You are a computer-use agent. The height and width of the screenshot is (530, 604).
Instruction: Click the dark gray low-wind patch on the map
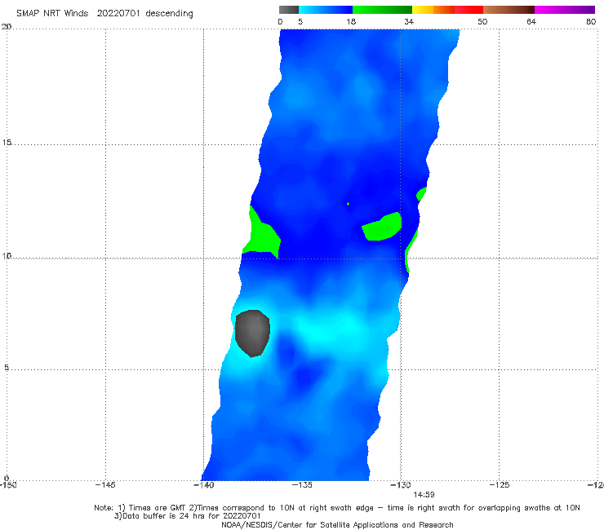[x=252, y=333]
